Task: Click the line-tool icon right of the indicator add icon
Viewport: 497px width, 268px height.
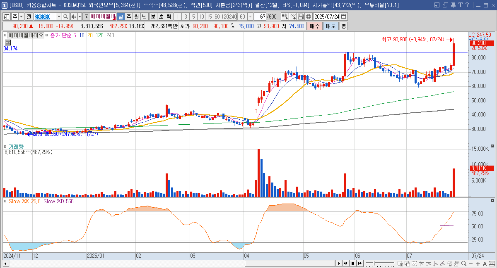Action: coord(292,17)
